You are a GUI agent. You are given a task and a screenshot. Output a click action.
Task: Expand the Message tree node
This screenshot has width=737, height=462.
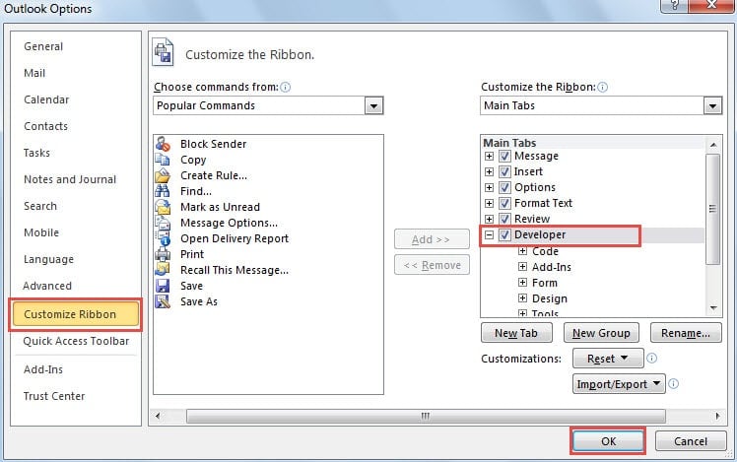point(489,156)
